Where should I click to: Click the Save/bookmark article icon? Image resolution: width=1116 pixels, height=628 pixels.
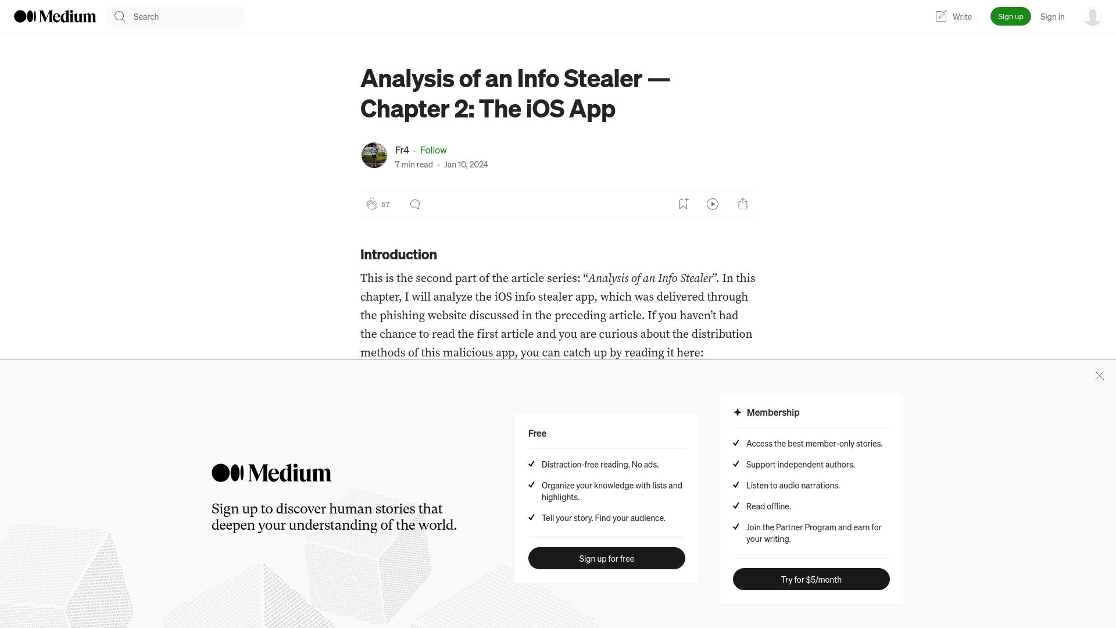pyautogui.click(x=683, y=203)
